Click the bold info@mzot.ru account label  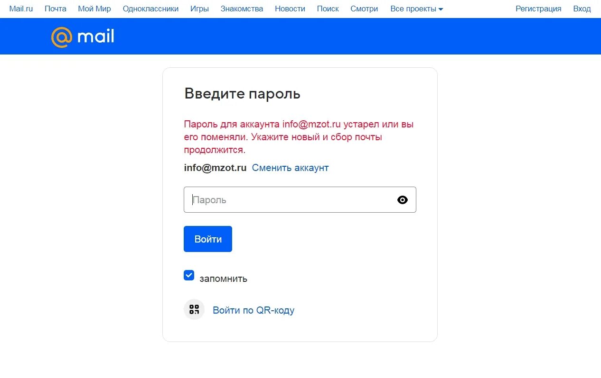coord(215,168)
